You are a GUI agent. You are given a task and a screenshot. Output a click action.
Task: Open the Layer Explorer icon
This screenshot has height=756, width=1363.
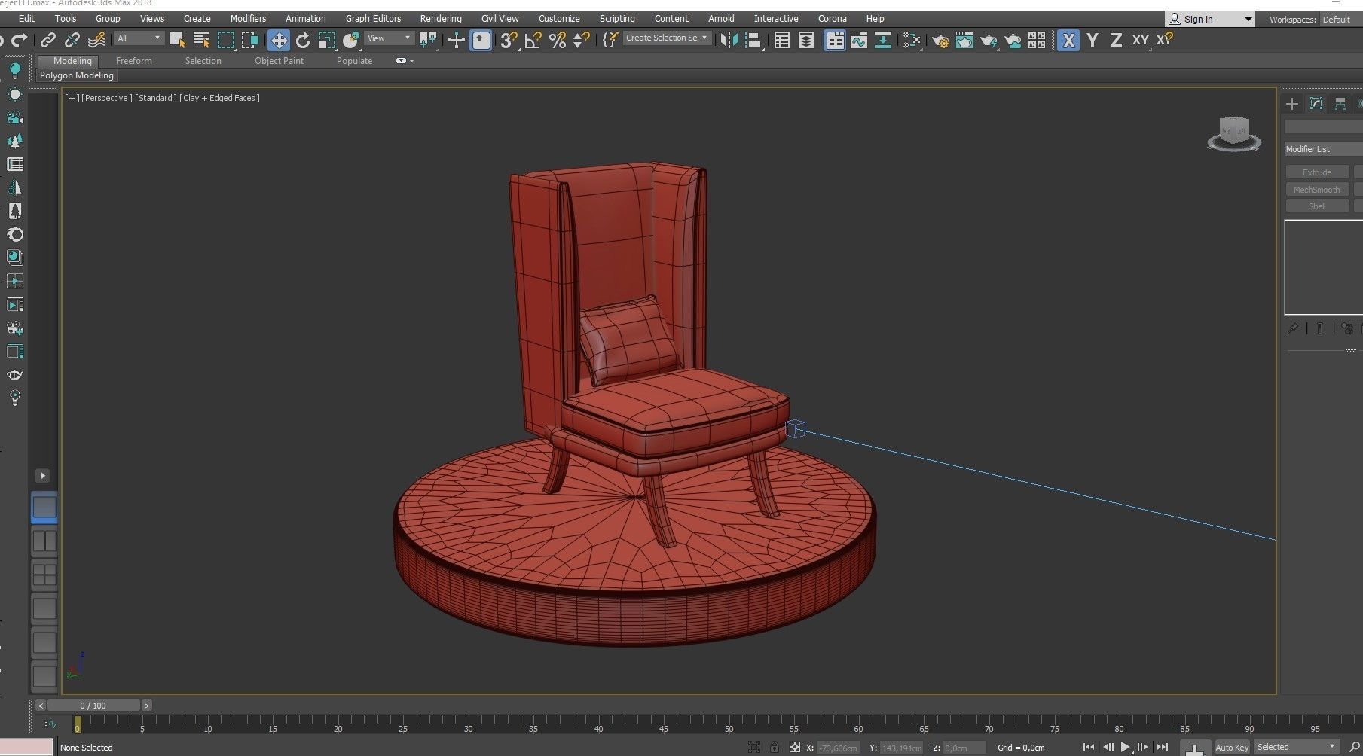[806, 40]
